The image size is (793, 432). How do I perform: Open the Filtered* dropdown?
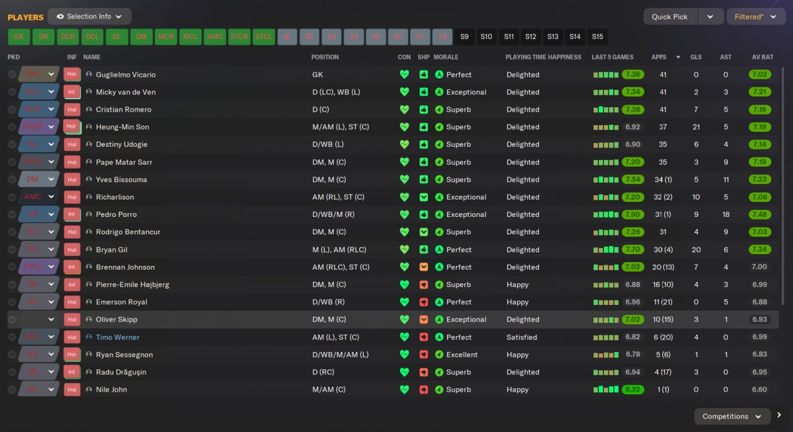pos(756,17)
